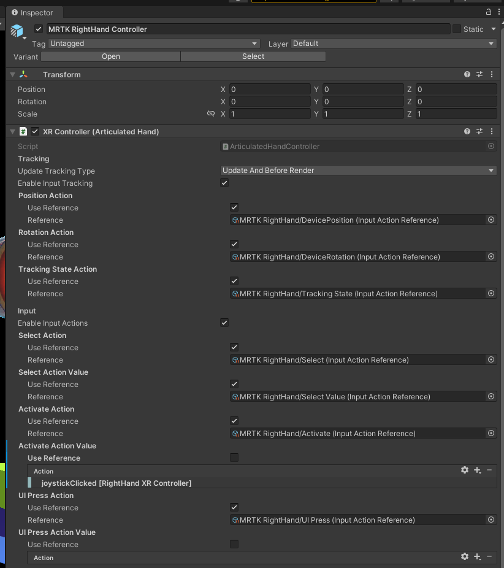Collapse the Transform component
This screenshot has width=504, height=568.
pos(13,75)
